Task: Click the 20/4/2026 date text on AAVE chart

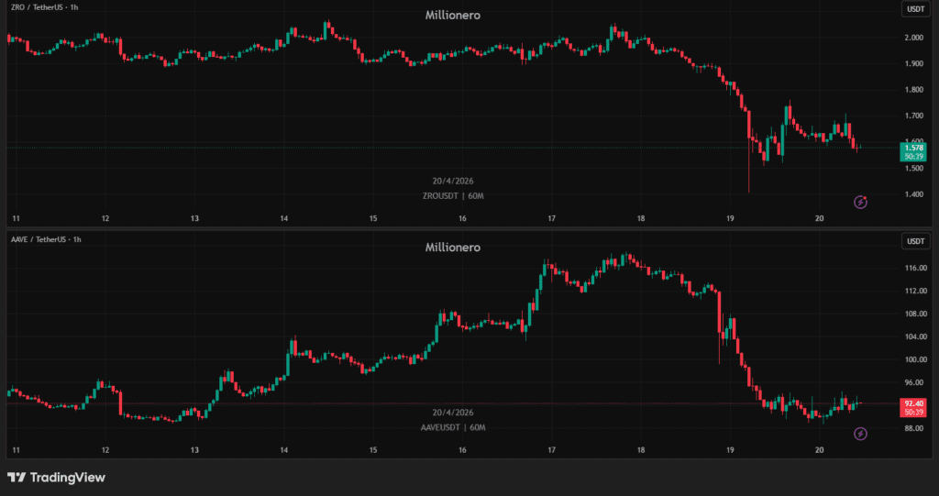Action: 453,413
